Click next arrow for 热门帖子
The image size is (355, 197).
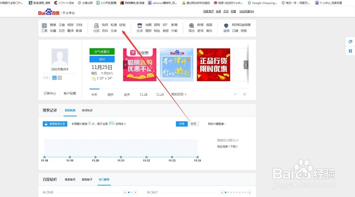click(x=250, y=192)
